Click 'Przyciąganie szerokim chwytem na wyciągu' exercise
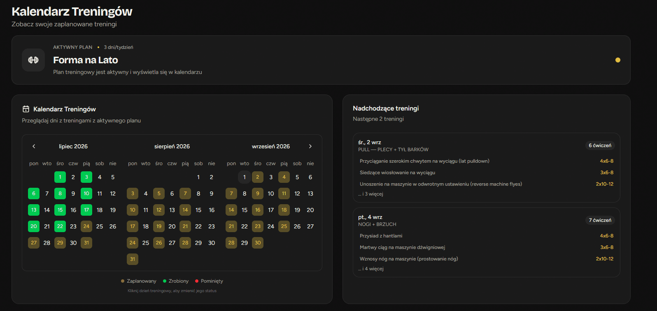This screenshot has height=311, width=657. 424,161
